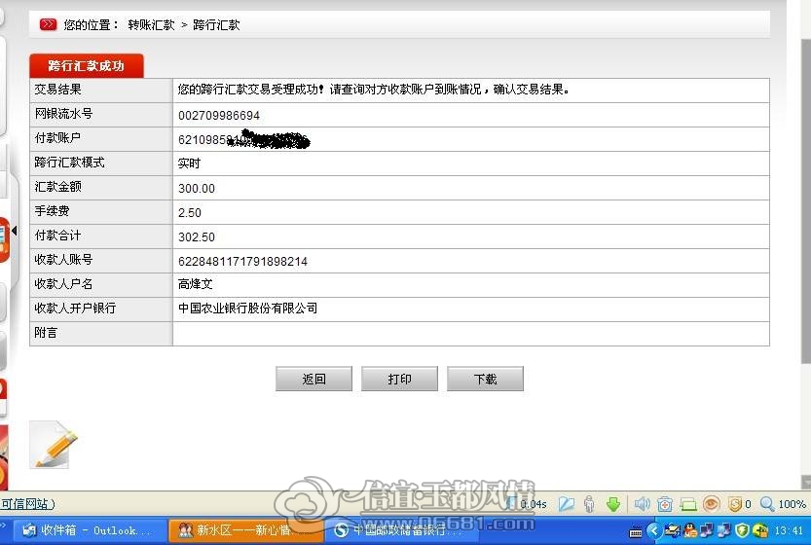Click the 转账汇款 breadcrumb link
Screen dimensions: 811x545
(x=152, y=25)
